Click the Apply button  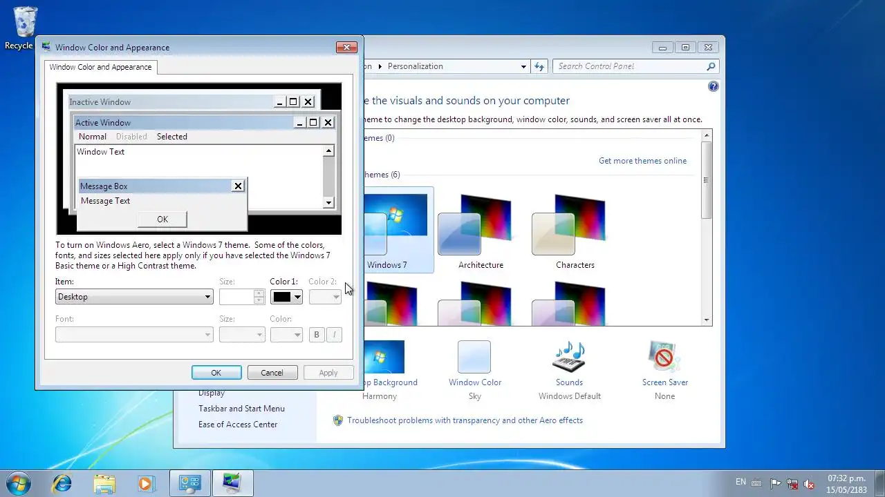point(328,373)
